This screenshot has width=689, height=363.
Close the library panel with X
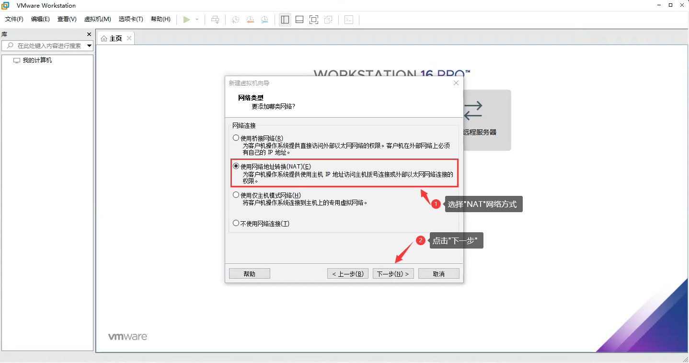point(89,34)
